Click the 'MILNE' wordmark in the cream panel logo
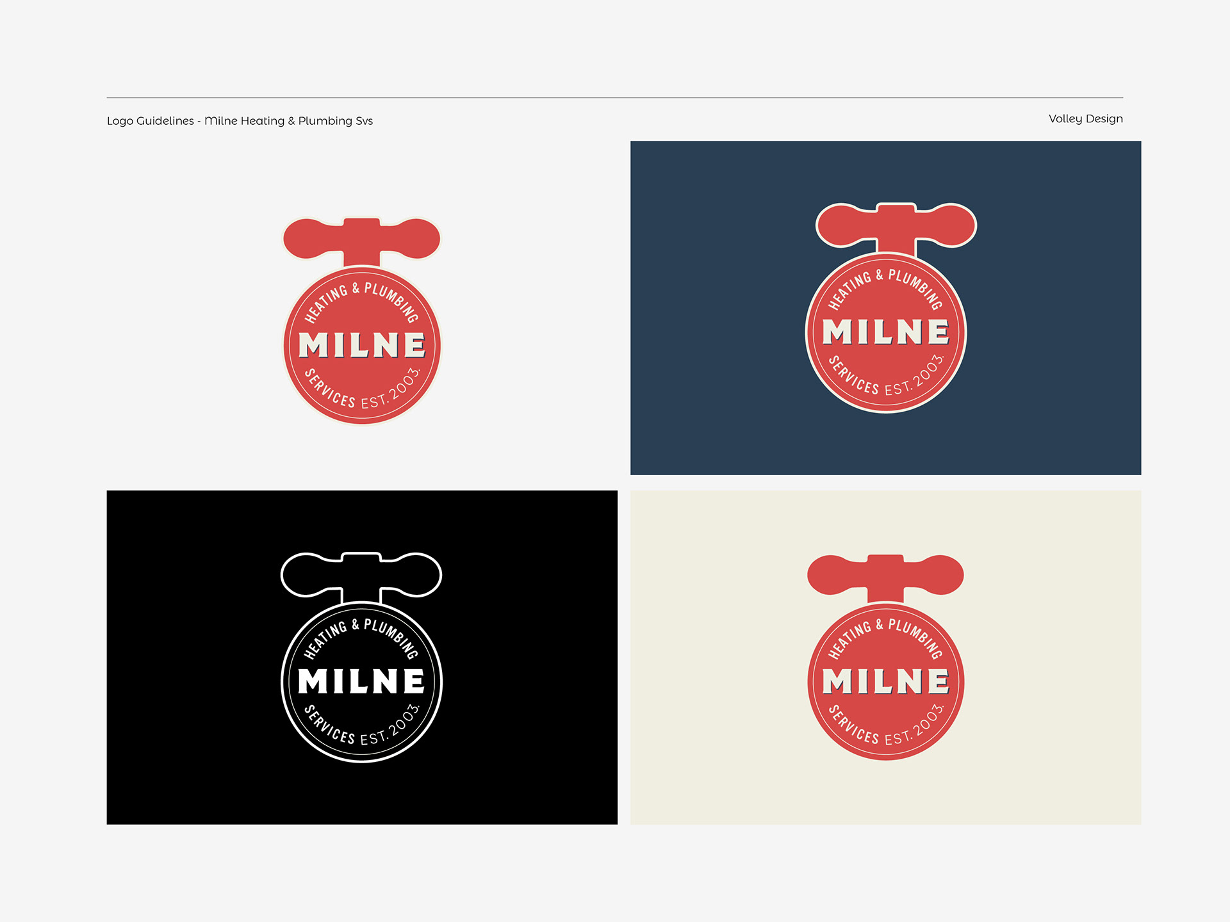The image size is (1230, 922). (x=886, y=681)
